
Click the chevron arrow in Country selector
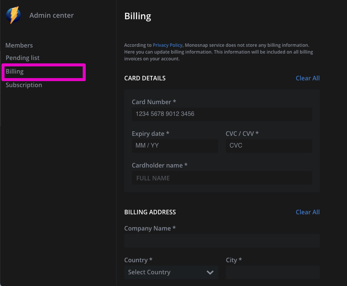(x=210, y=272)
